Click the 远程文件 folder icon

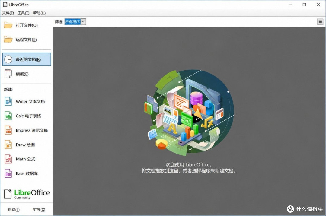[8, 40]
